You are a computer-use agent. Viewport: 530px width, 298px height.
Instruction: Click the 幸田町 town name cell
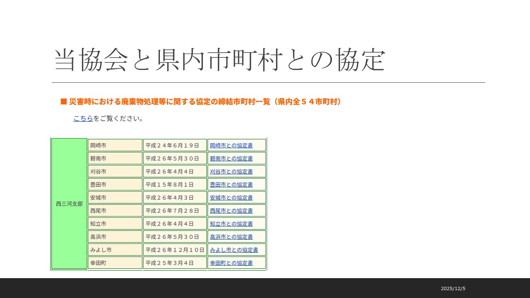(115, 263)
